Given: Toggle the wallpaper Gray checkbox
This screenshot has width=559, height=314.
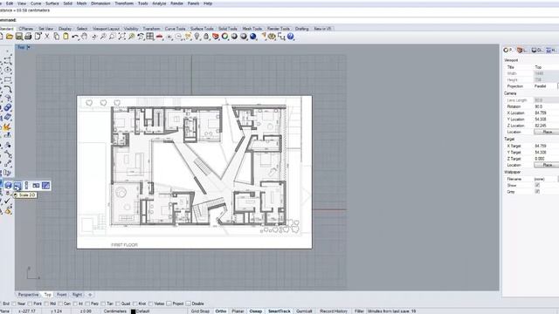Looking at the screenshot, I should pyautogui.click(x=537, y=192).
